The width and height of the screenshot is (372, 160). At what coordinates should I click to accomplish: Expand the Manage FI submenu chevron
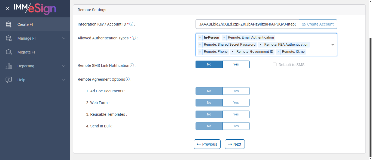pos(64,38)
